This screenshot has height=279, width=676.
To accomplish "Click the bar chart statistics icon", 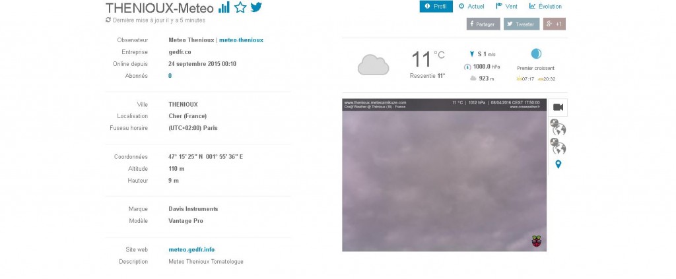I will click(x=224, y=7).
